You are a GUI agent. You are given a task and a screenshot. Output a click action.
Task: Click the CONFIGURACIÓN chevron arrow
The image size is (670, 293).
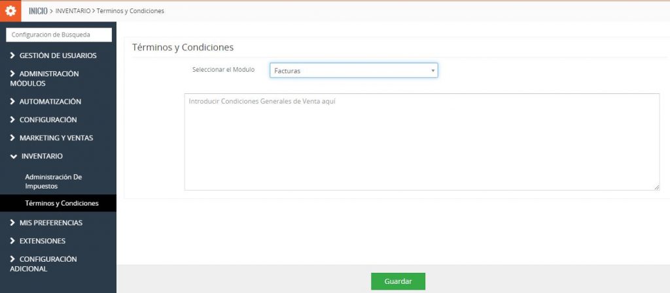(13, 120)
